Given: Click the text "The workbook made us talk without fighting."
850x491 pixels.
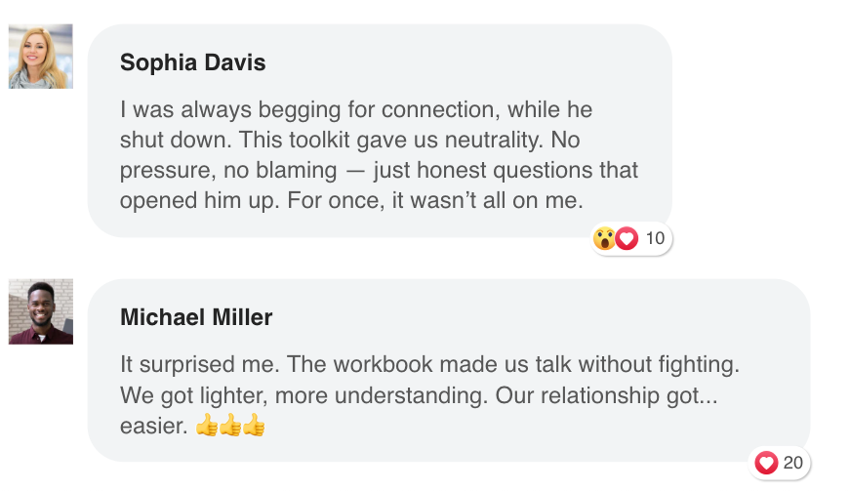Looking at the screenshot, I should pyautogui.click(x=497, y=365).
